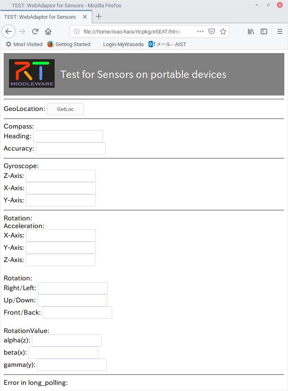
Task: View site information icon in address bar
Action: [77, 31]
